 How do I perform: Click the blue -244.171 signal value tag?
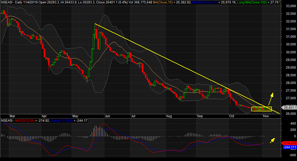pos(290,147)
